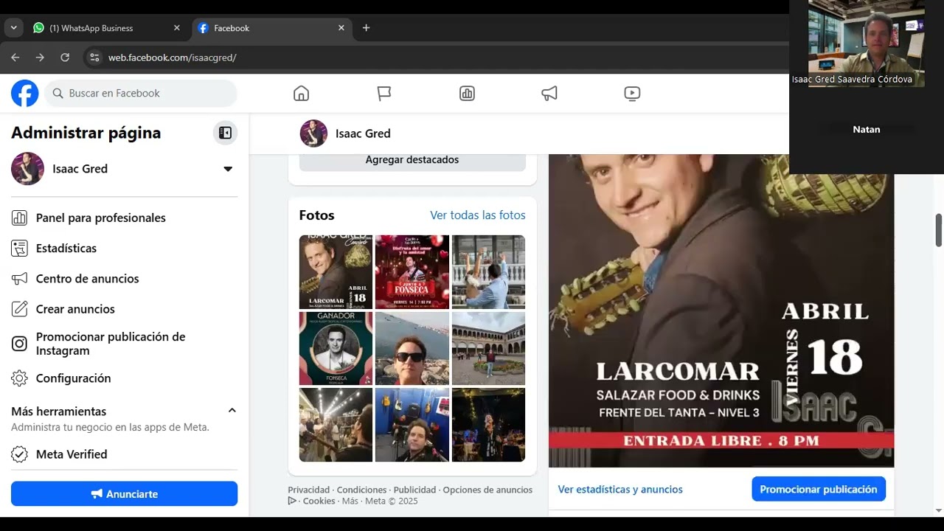Screen dimensions: 944x531
Task: Open Centro de anuncios menu item
Action: coord(124,278)
